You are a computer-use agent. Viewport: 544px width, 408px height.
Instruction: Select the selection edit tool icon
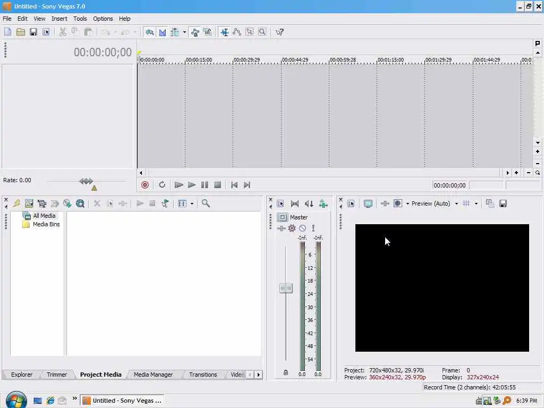pyautogui.click(x=250, y=32)
